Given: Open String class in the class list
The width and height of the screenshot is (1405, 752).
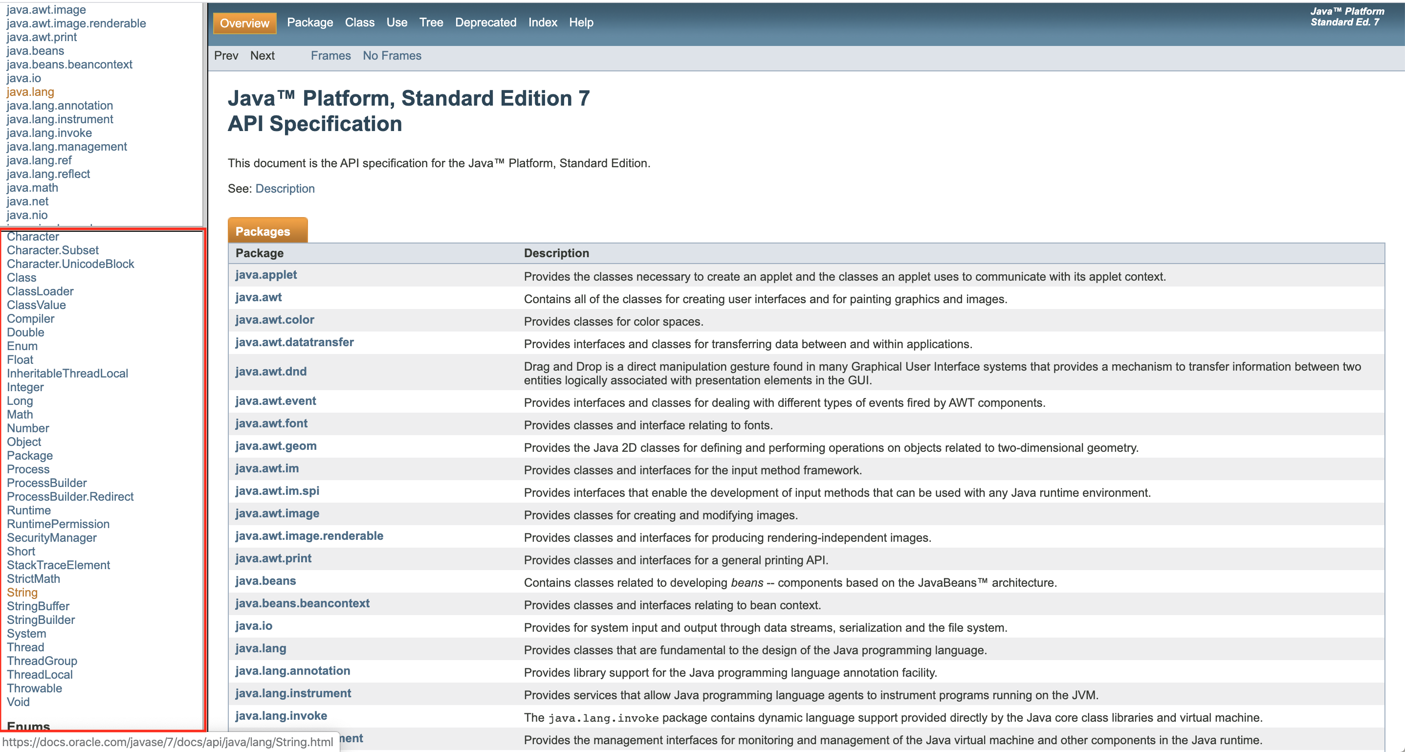Looking at the screenshot, I should (x=22, y=592).
